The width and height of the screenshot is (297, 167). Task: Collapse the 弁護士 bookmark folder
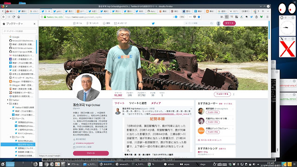coord(8,104)
